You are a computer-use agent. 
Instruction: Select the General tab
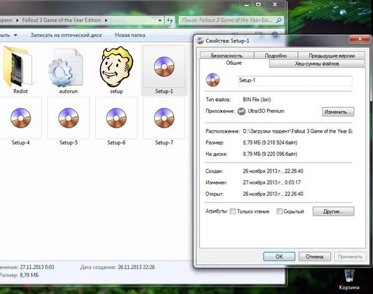tap(234, 63)
